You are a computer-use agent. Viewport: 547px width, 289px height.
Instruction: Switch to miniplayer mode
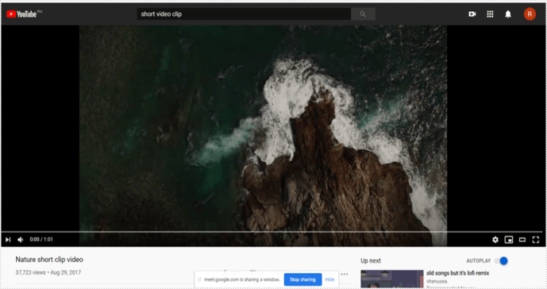tap(509, 240)
